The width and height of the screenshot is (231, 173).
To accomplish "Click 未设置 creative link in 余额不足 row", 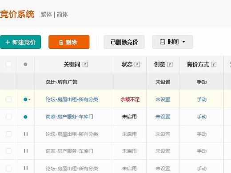I will coord(163,99).
